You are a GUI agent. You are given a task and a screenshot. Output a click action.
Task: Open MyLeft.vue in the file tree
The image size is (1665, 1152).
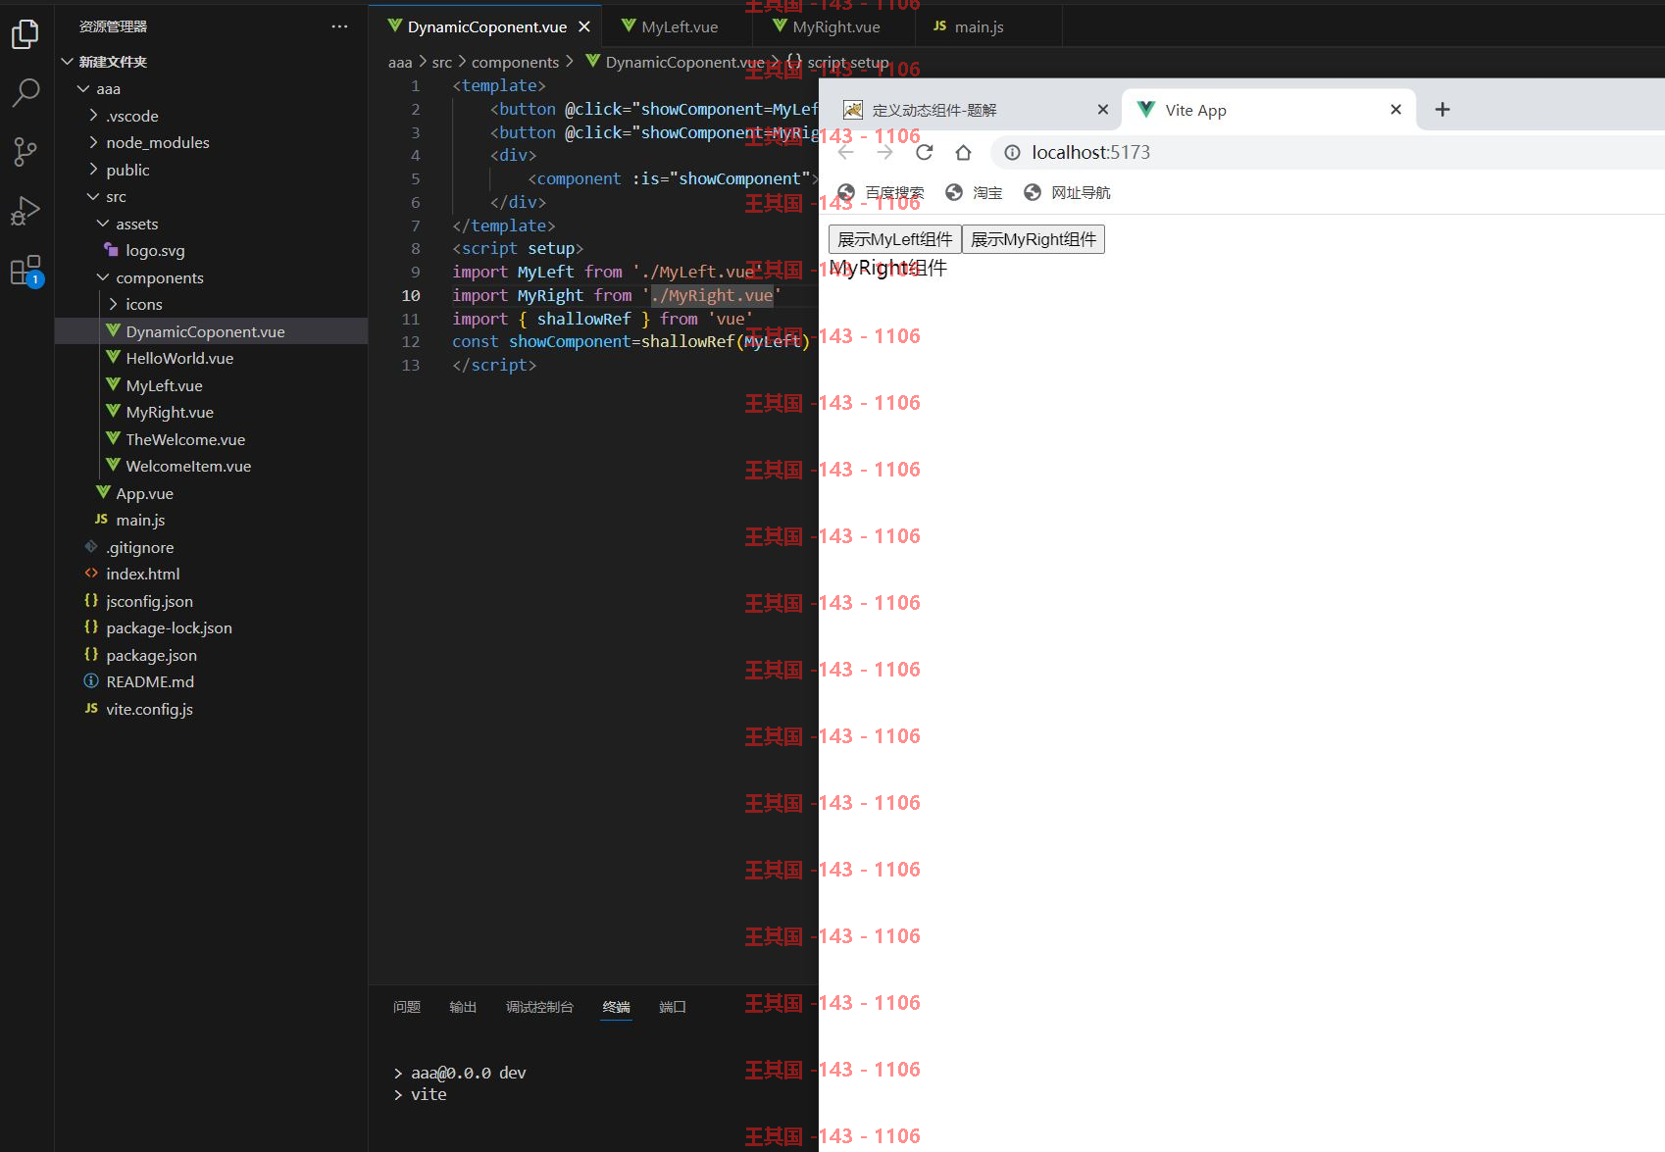[x=211, y=385]
